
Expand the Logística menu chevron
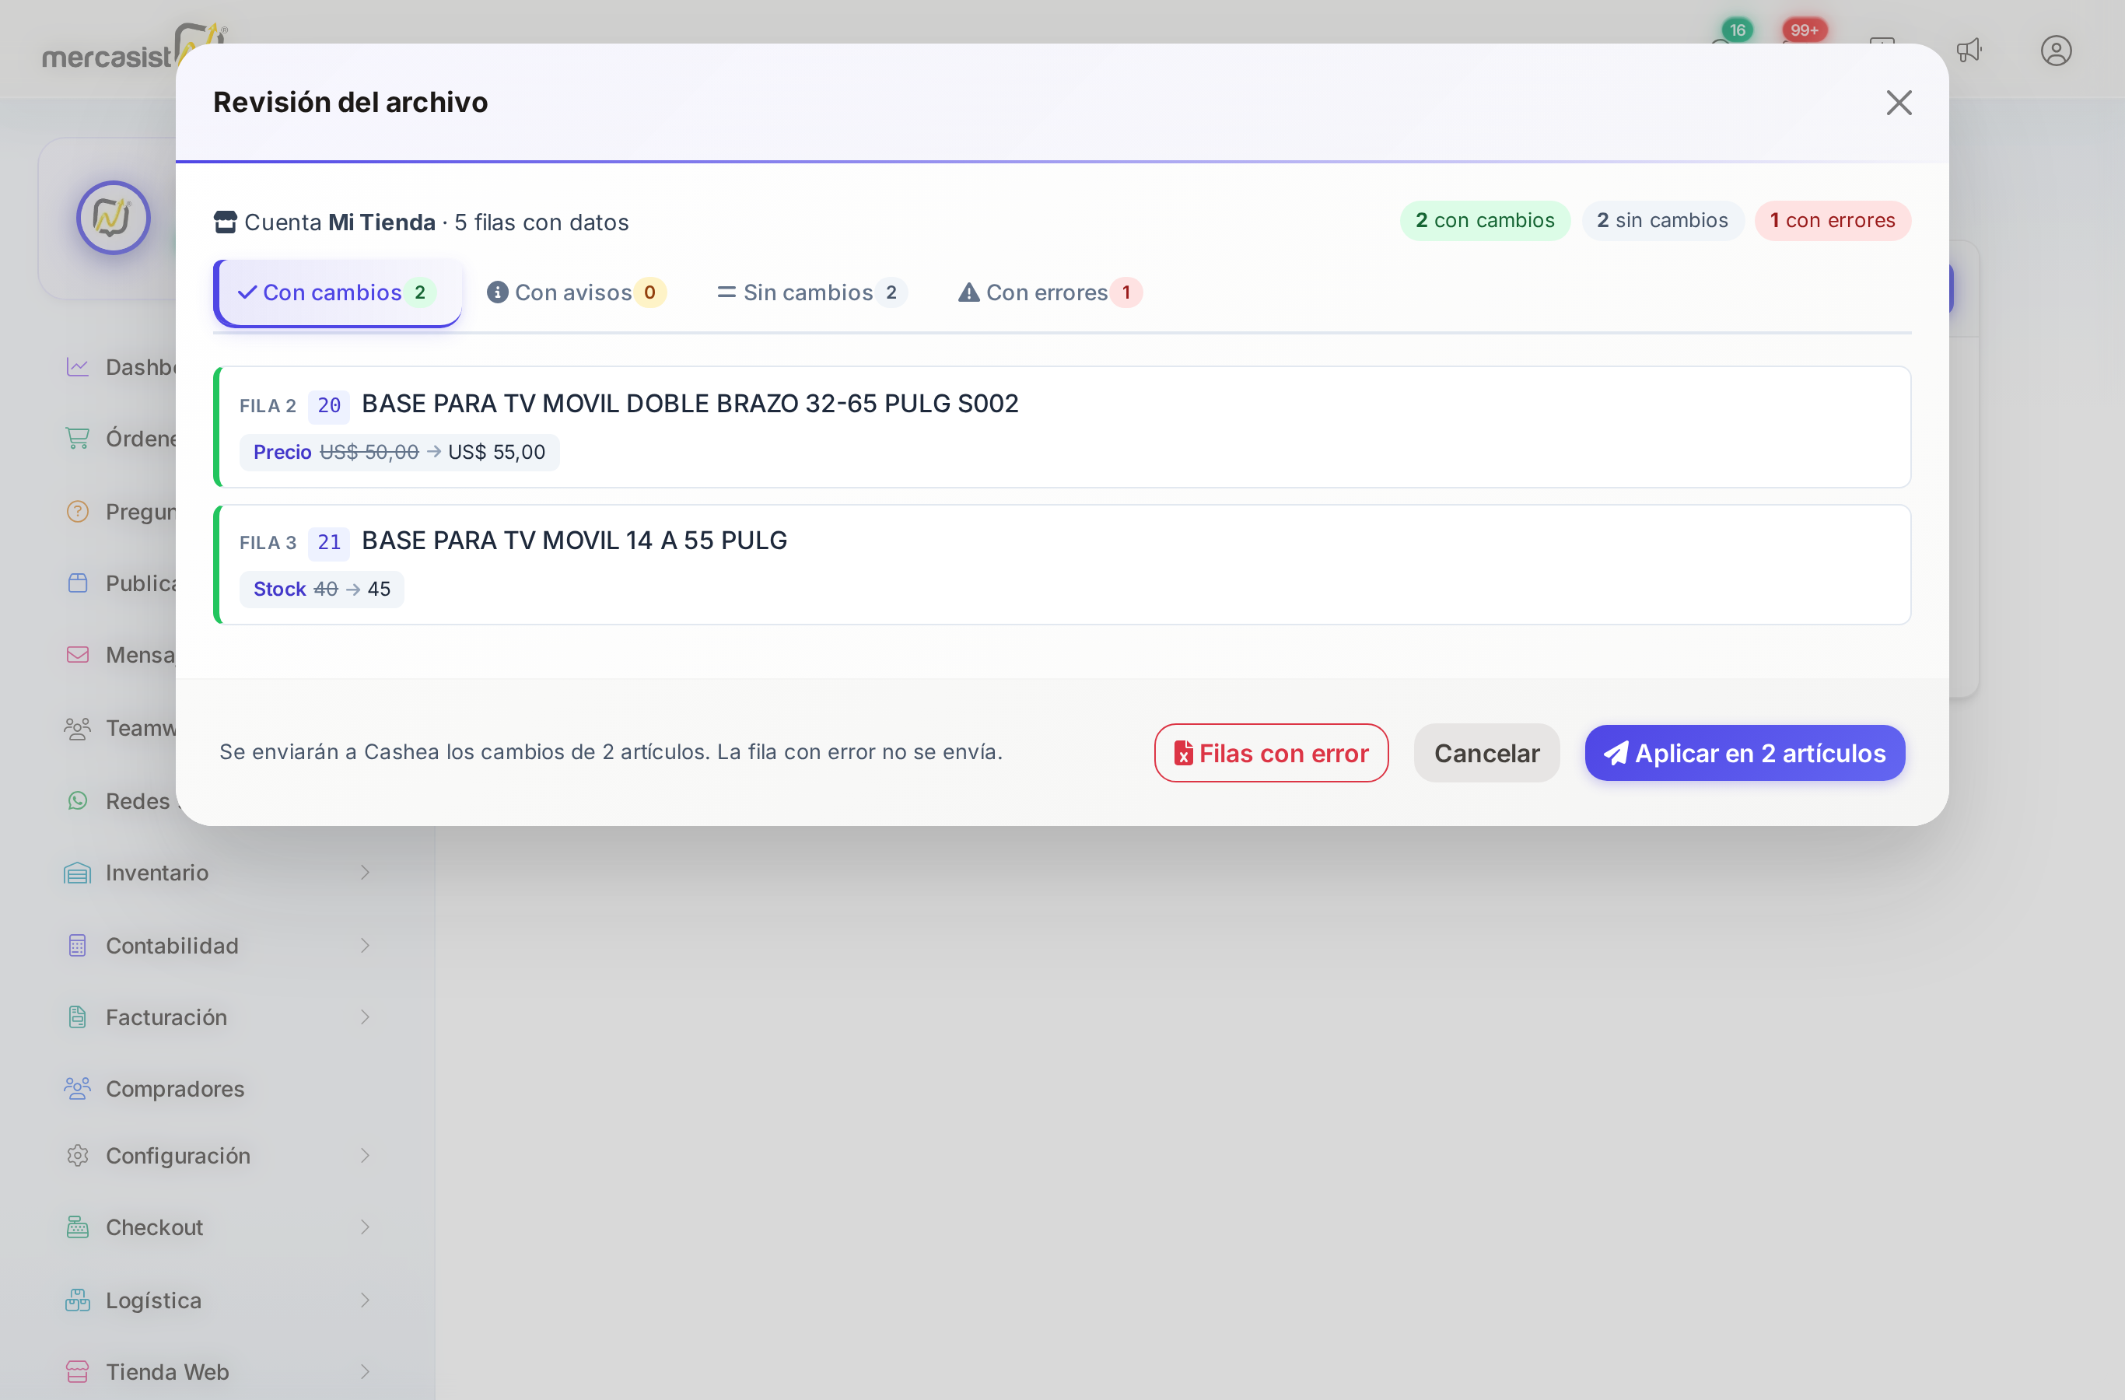tap(365, 1300)
